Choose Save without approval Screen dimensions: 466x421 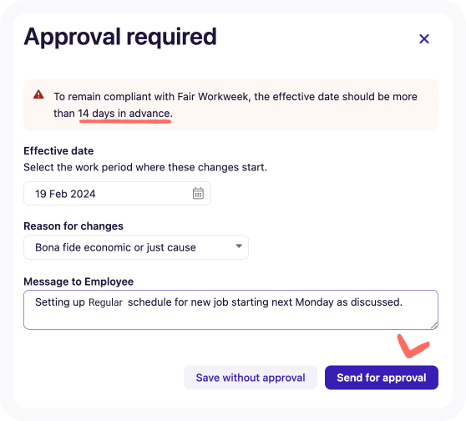point(251,378)
